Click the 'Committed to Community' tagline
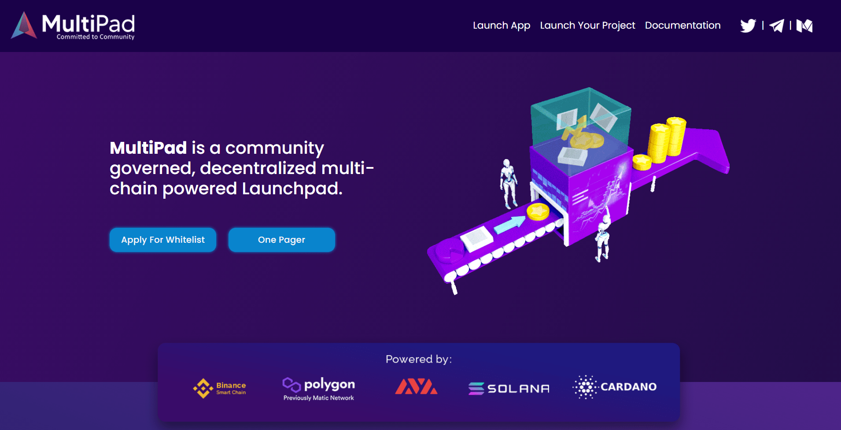841x430 pixels. click(x=96, y=37)
